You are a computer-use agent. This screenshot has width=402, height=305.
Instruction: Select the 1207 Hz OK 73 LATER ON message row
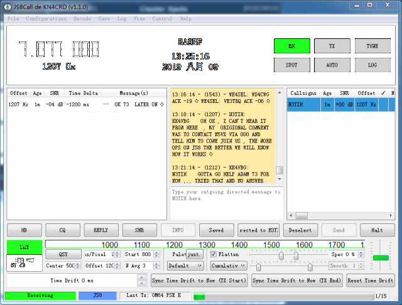coord(87,104)
